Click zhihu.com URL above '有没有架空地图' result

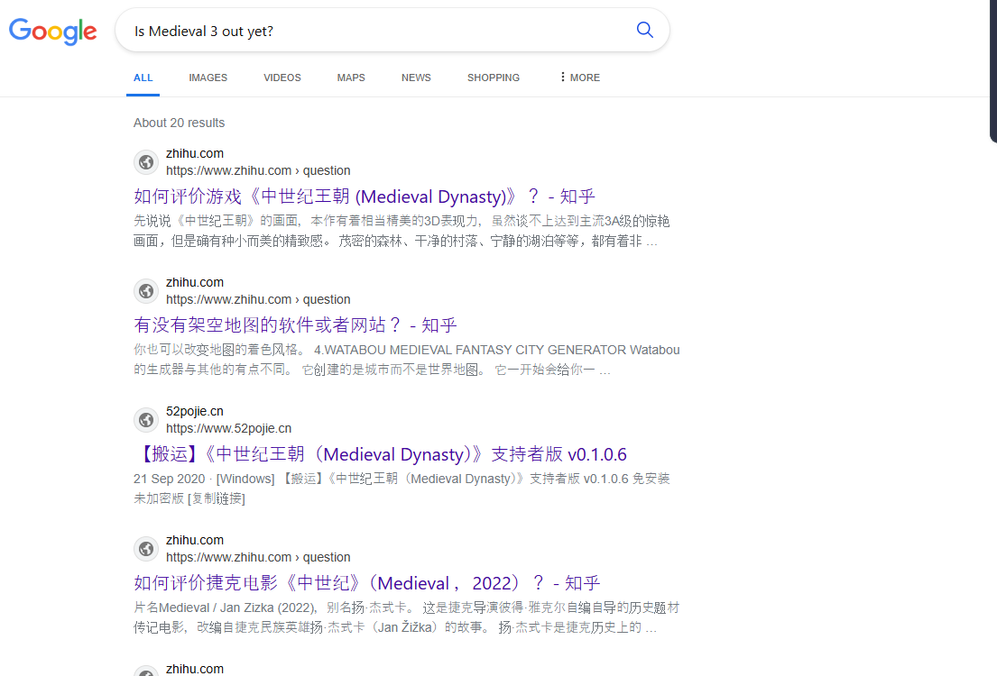tap(258, 299)
